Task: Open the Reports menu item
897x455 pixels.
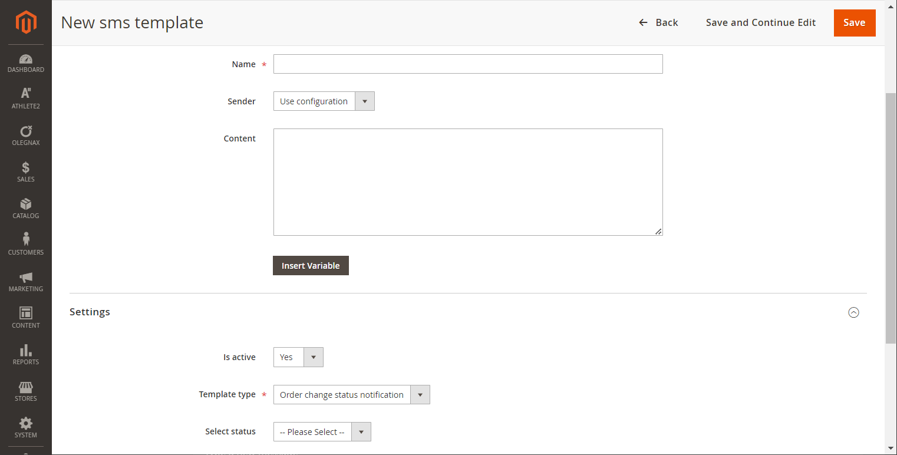Action: pyautogui.click(x=26, y=354)
